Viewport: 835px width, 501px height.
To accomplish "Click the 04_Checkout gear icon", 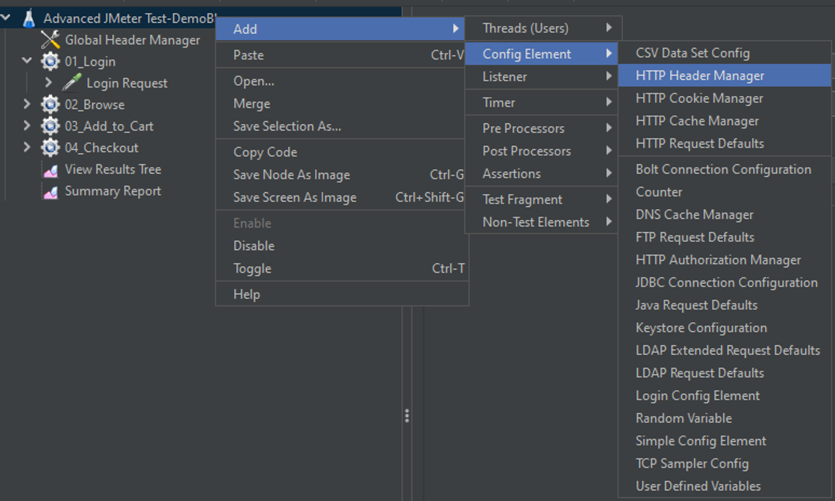I will coord(50,148).
